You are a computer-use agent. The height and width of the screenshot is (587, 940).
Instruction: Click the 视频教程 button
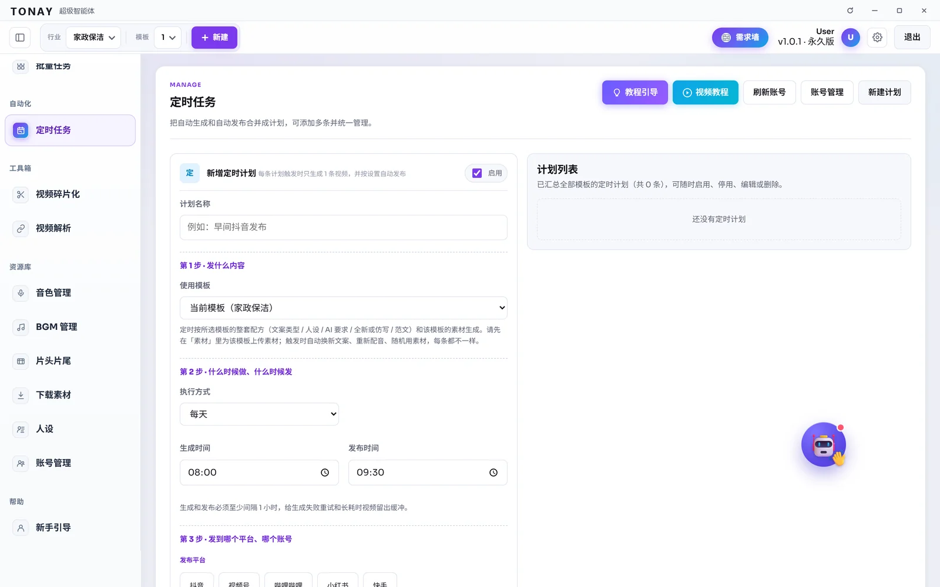(x=705, y=92)
